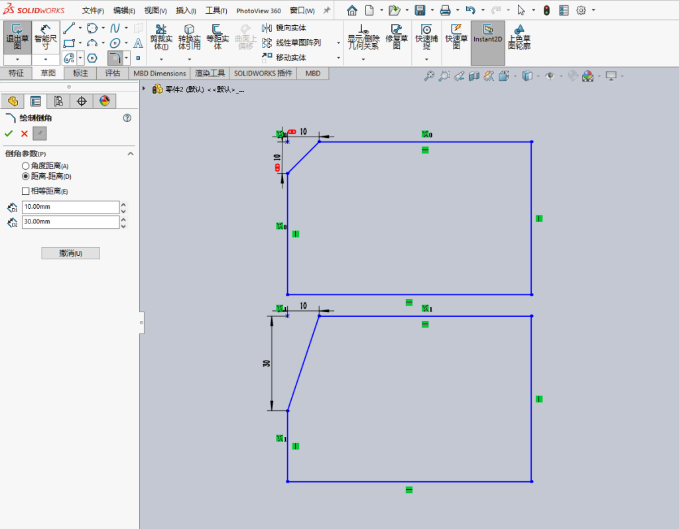Open the Quick Snaps (快速捕捉) dropdown arrow
The width and height of the screenshot is (679, 529).
click(426, 59)
